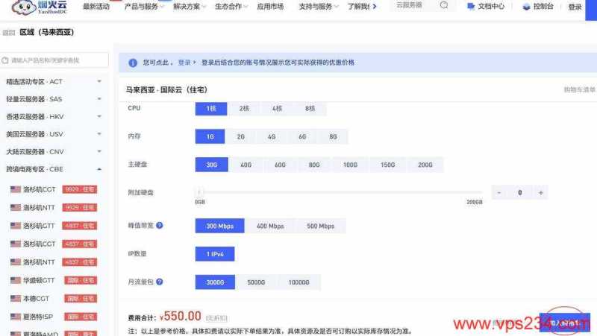Screen dimensions: 597x336
Task: Choose 4G memory option
Action: [272, 136]
